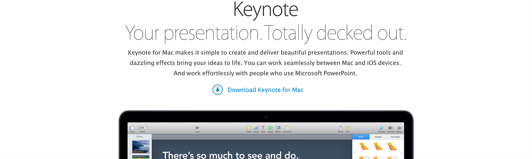This screenshot has height=159, width=532.
Task: Add a note with Comment icon
Action: [x=287, y=128]
